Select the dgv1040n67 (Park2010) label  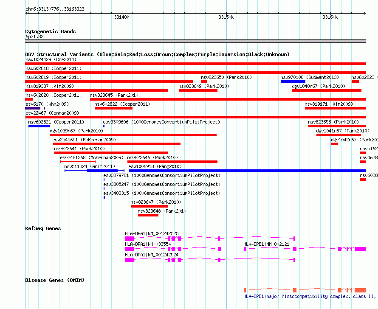319,86
